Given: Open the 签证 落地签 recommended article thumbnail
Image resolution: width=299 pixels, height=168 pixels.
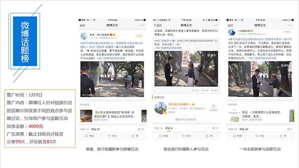Looking at the screenshot, I should pos(234,116).
